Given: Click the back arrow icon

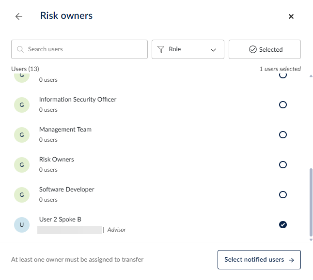Looking at the screenshot, I should (x=19, y=16).
